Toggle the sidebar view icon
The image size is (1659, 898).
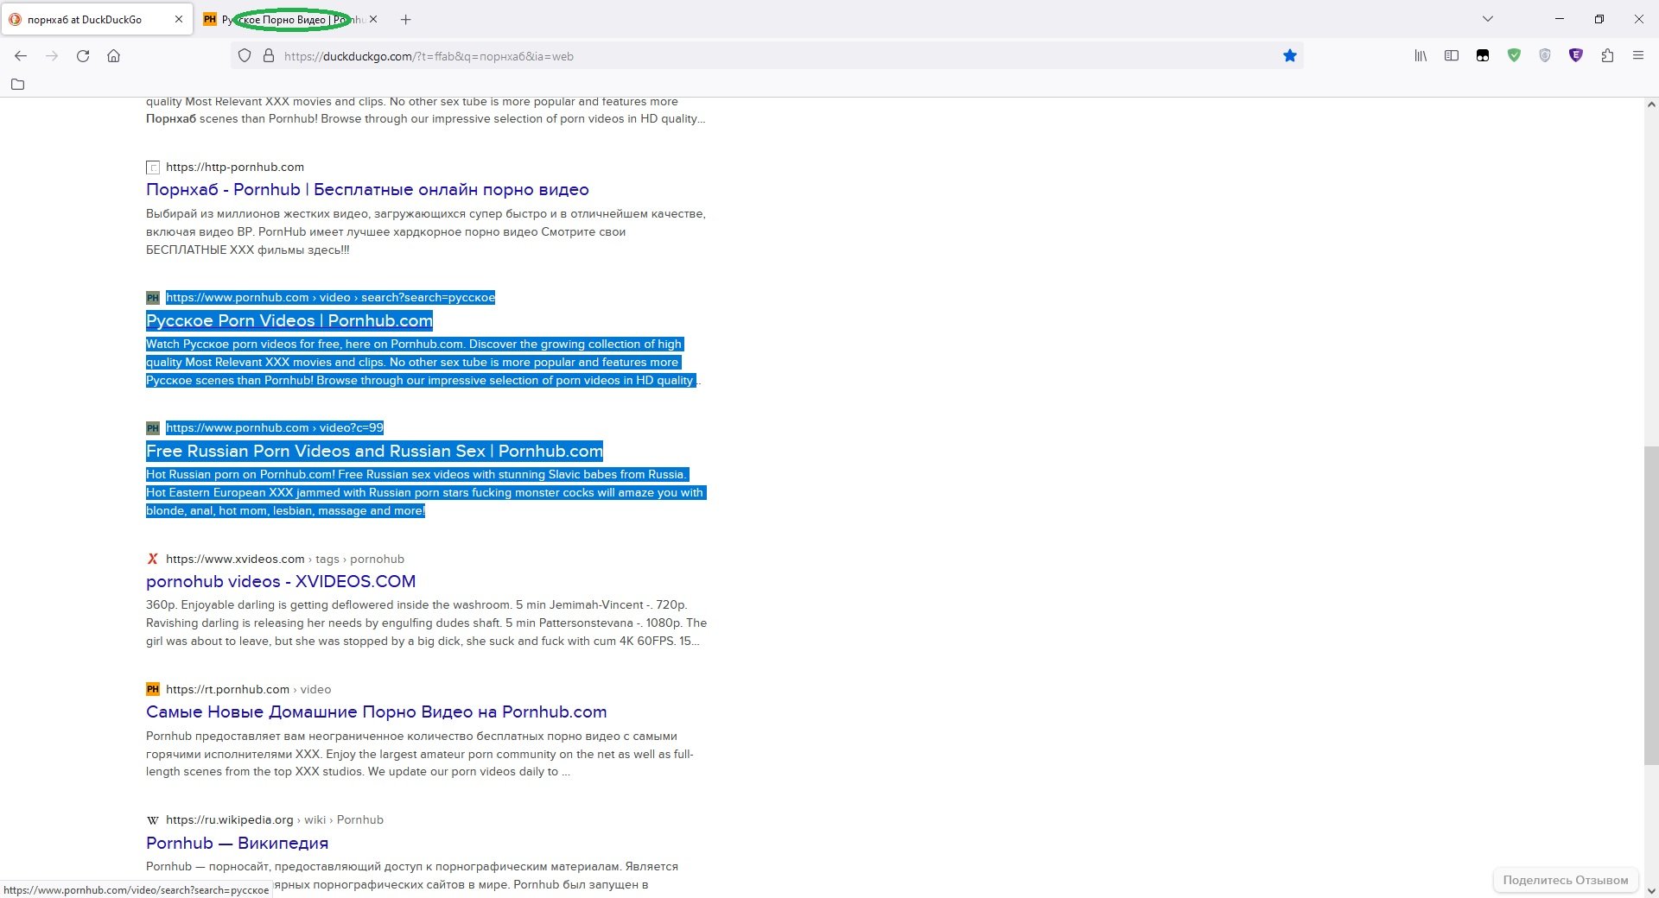pyautogui.click(x=1451, y=55)
